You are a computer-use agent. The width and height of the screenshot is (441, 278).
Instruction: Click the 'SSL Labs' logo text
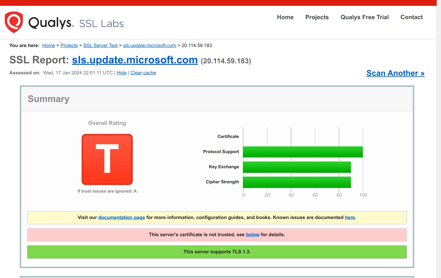(x=101, y=24)
